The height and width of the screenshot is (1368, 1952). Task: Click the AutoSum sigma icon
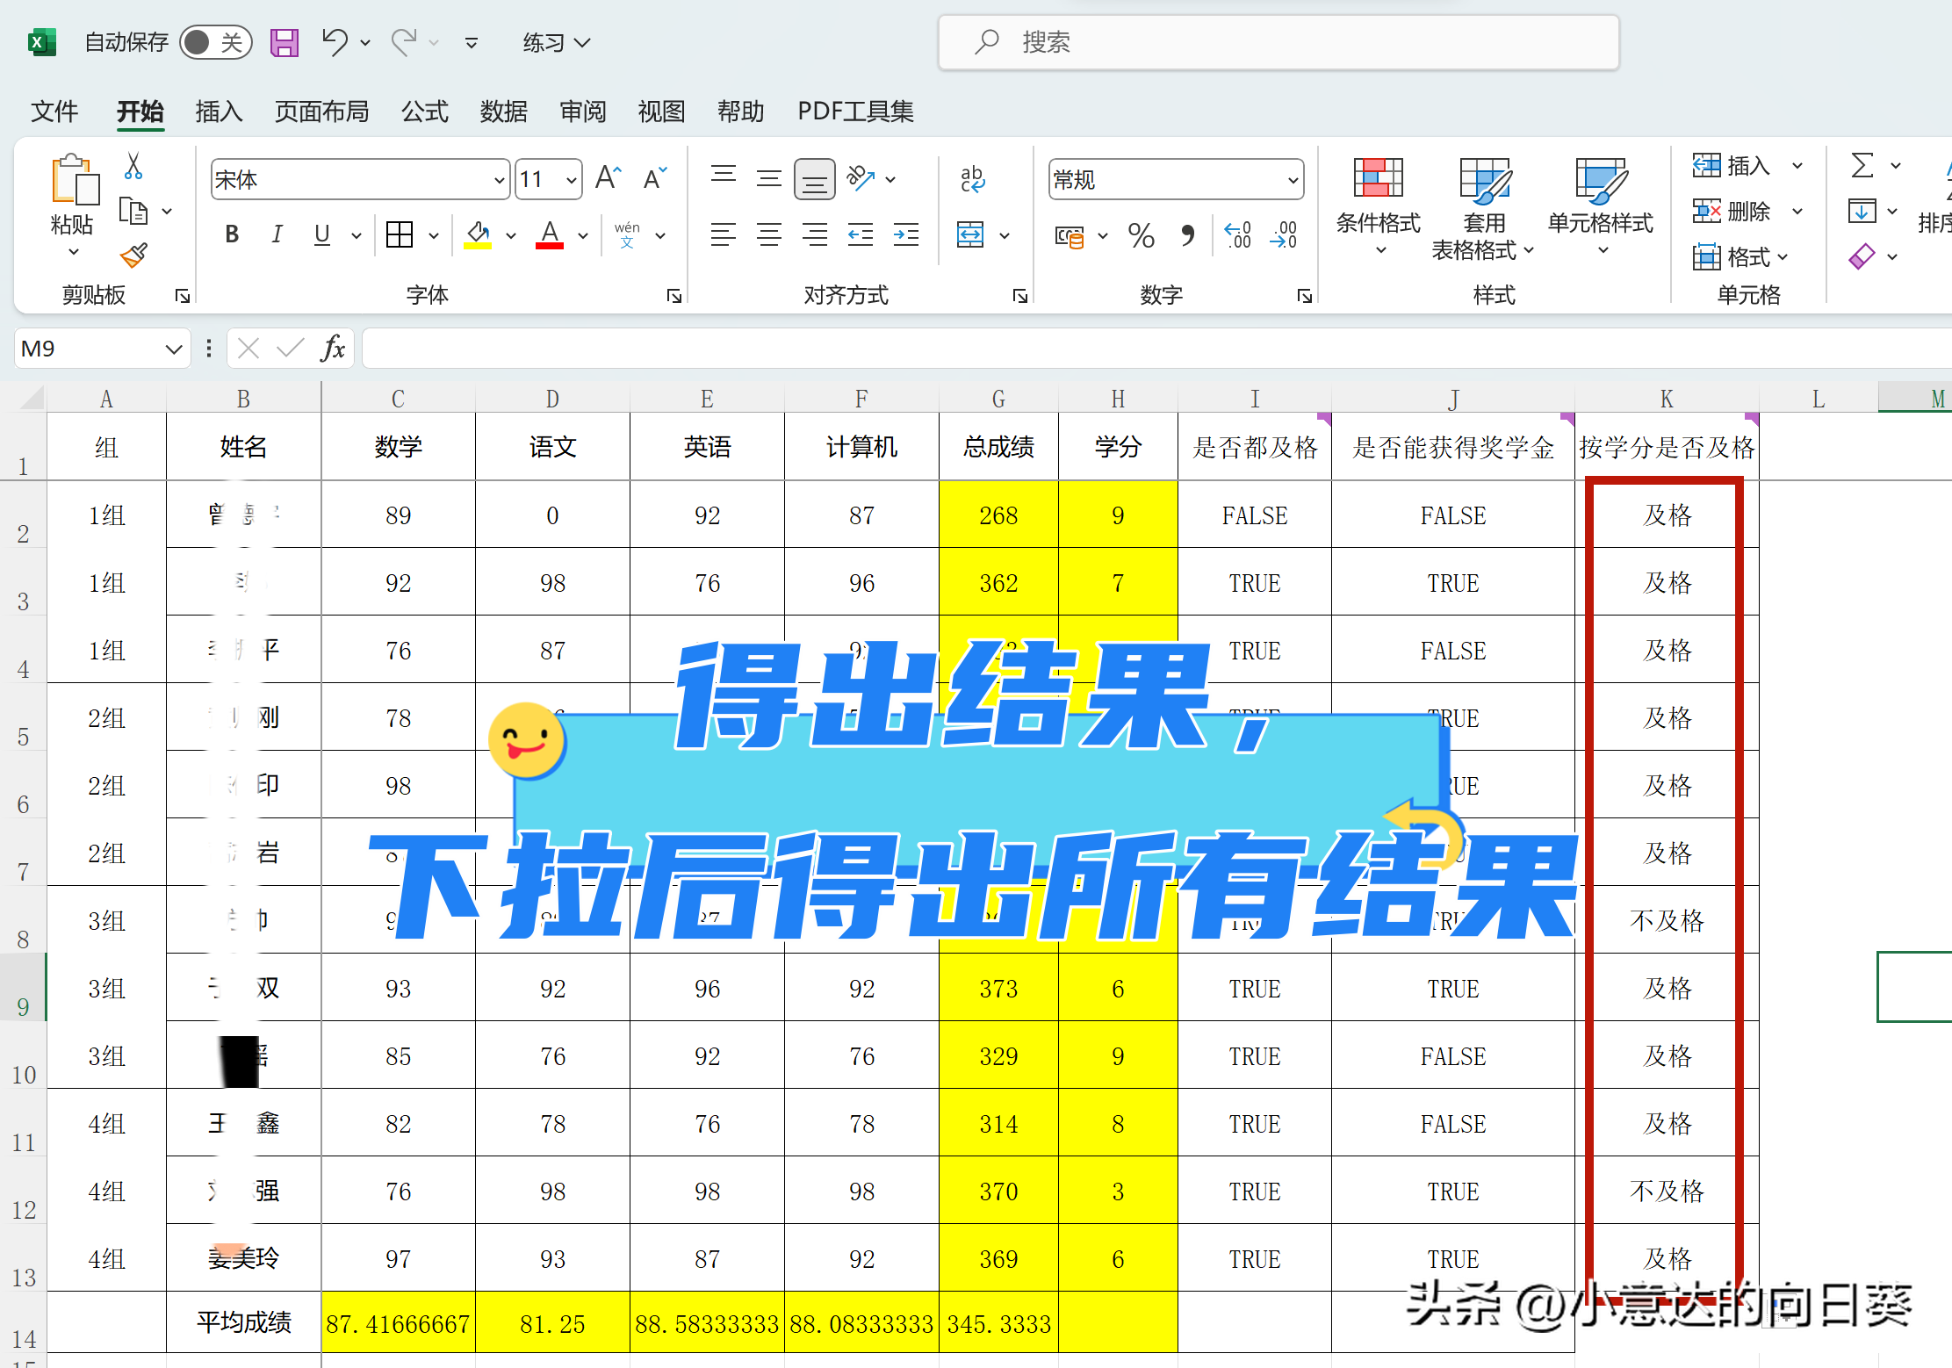[1862, 165]
